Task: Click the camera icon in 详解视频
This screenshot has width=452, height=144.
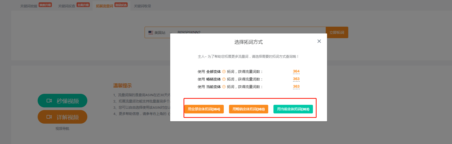Action: 49,117
